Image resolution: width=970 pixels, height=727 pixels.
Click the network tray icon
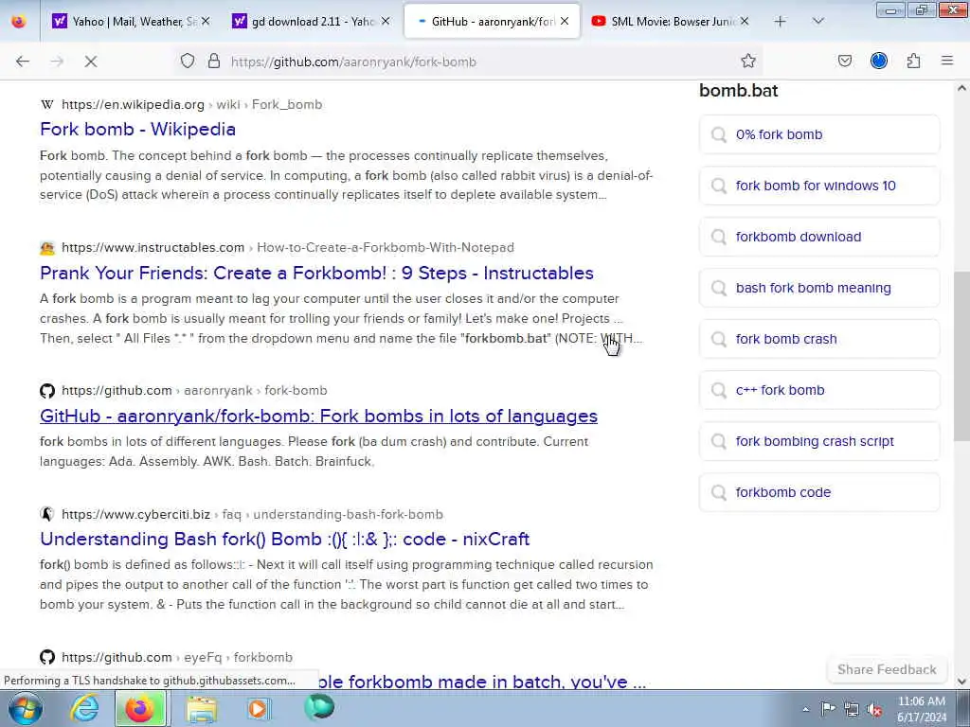tap(852, 709)
